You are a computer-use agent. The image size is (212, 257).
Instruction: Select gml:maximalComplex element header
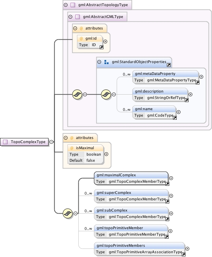[x=131, y=175]
